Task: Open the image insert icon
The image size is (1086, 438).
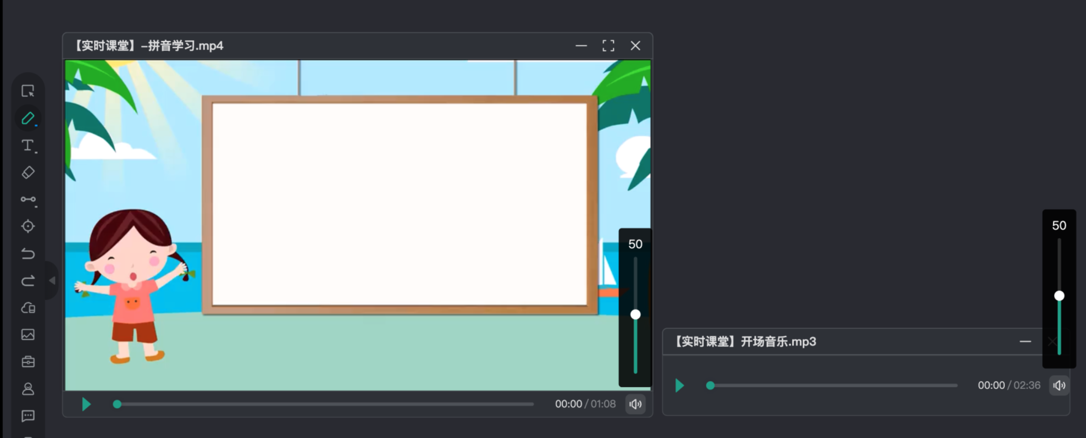Action: (x=28, y=335)
